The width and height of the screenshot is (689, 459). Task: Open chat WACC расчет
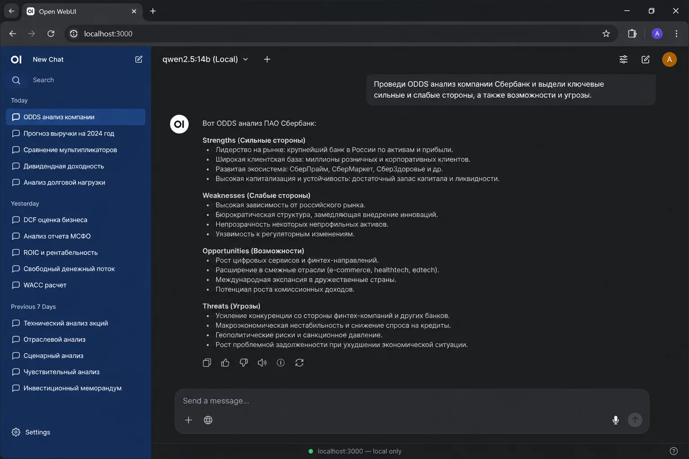point(76,285)
